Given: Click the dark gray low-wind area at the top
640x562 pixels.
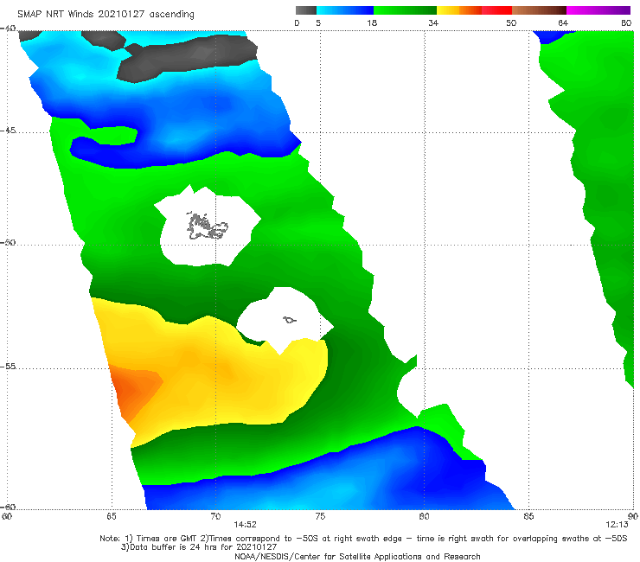Looking at the screenshot, I should pos(188,57).
